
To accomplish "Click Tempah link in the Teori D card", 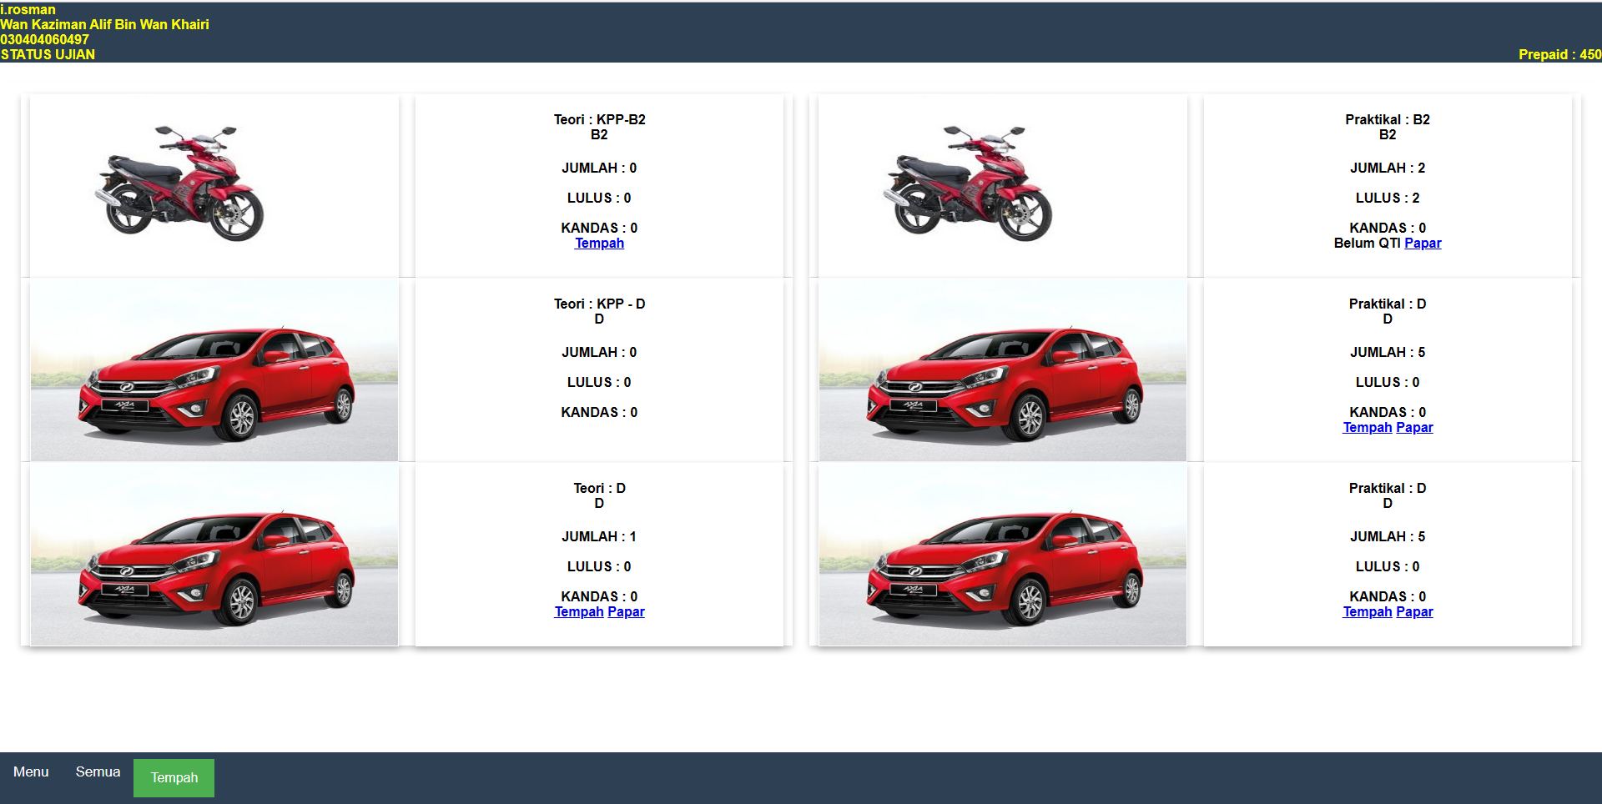I will click(x=578, y=612).
